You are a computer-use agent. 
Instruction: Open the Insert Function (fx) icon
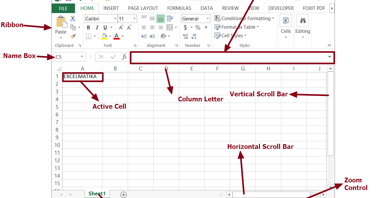125,56
